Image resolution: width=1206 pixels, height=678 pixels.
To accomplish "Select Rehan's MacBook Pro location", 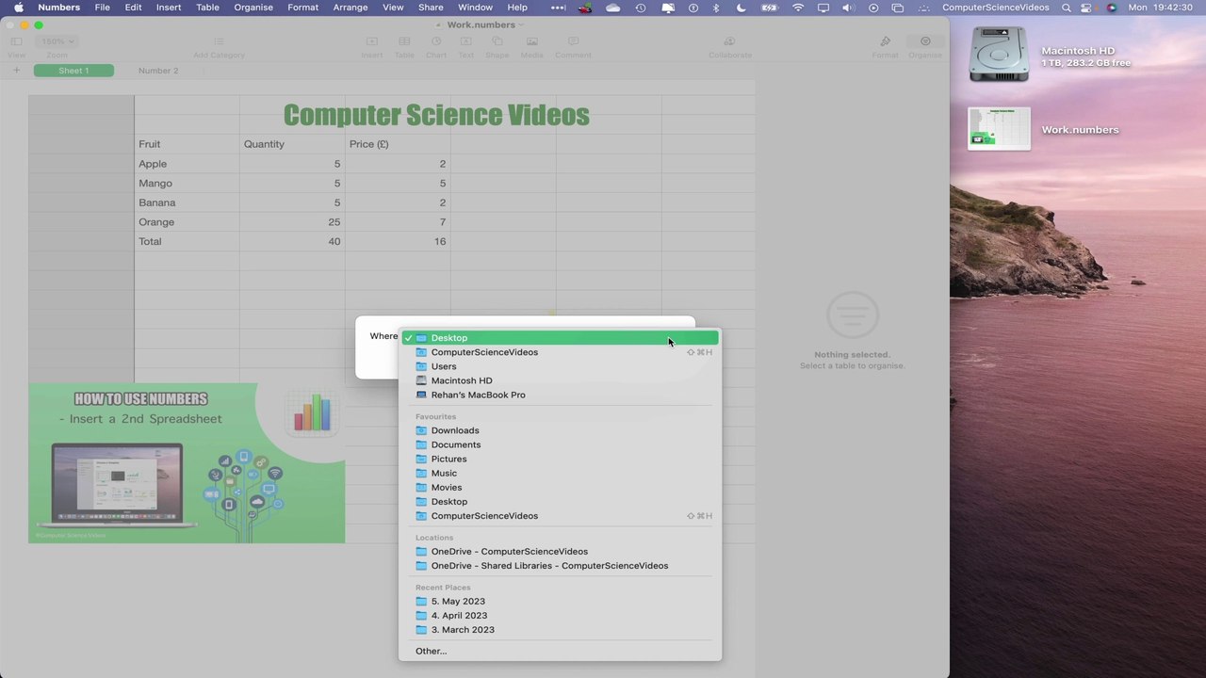I will tap(561, 395).
